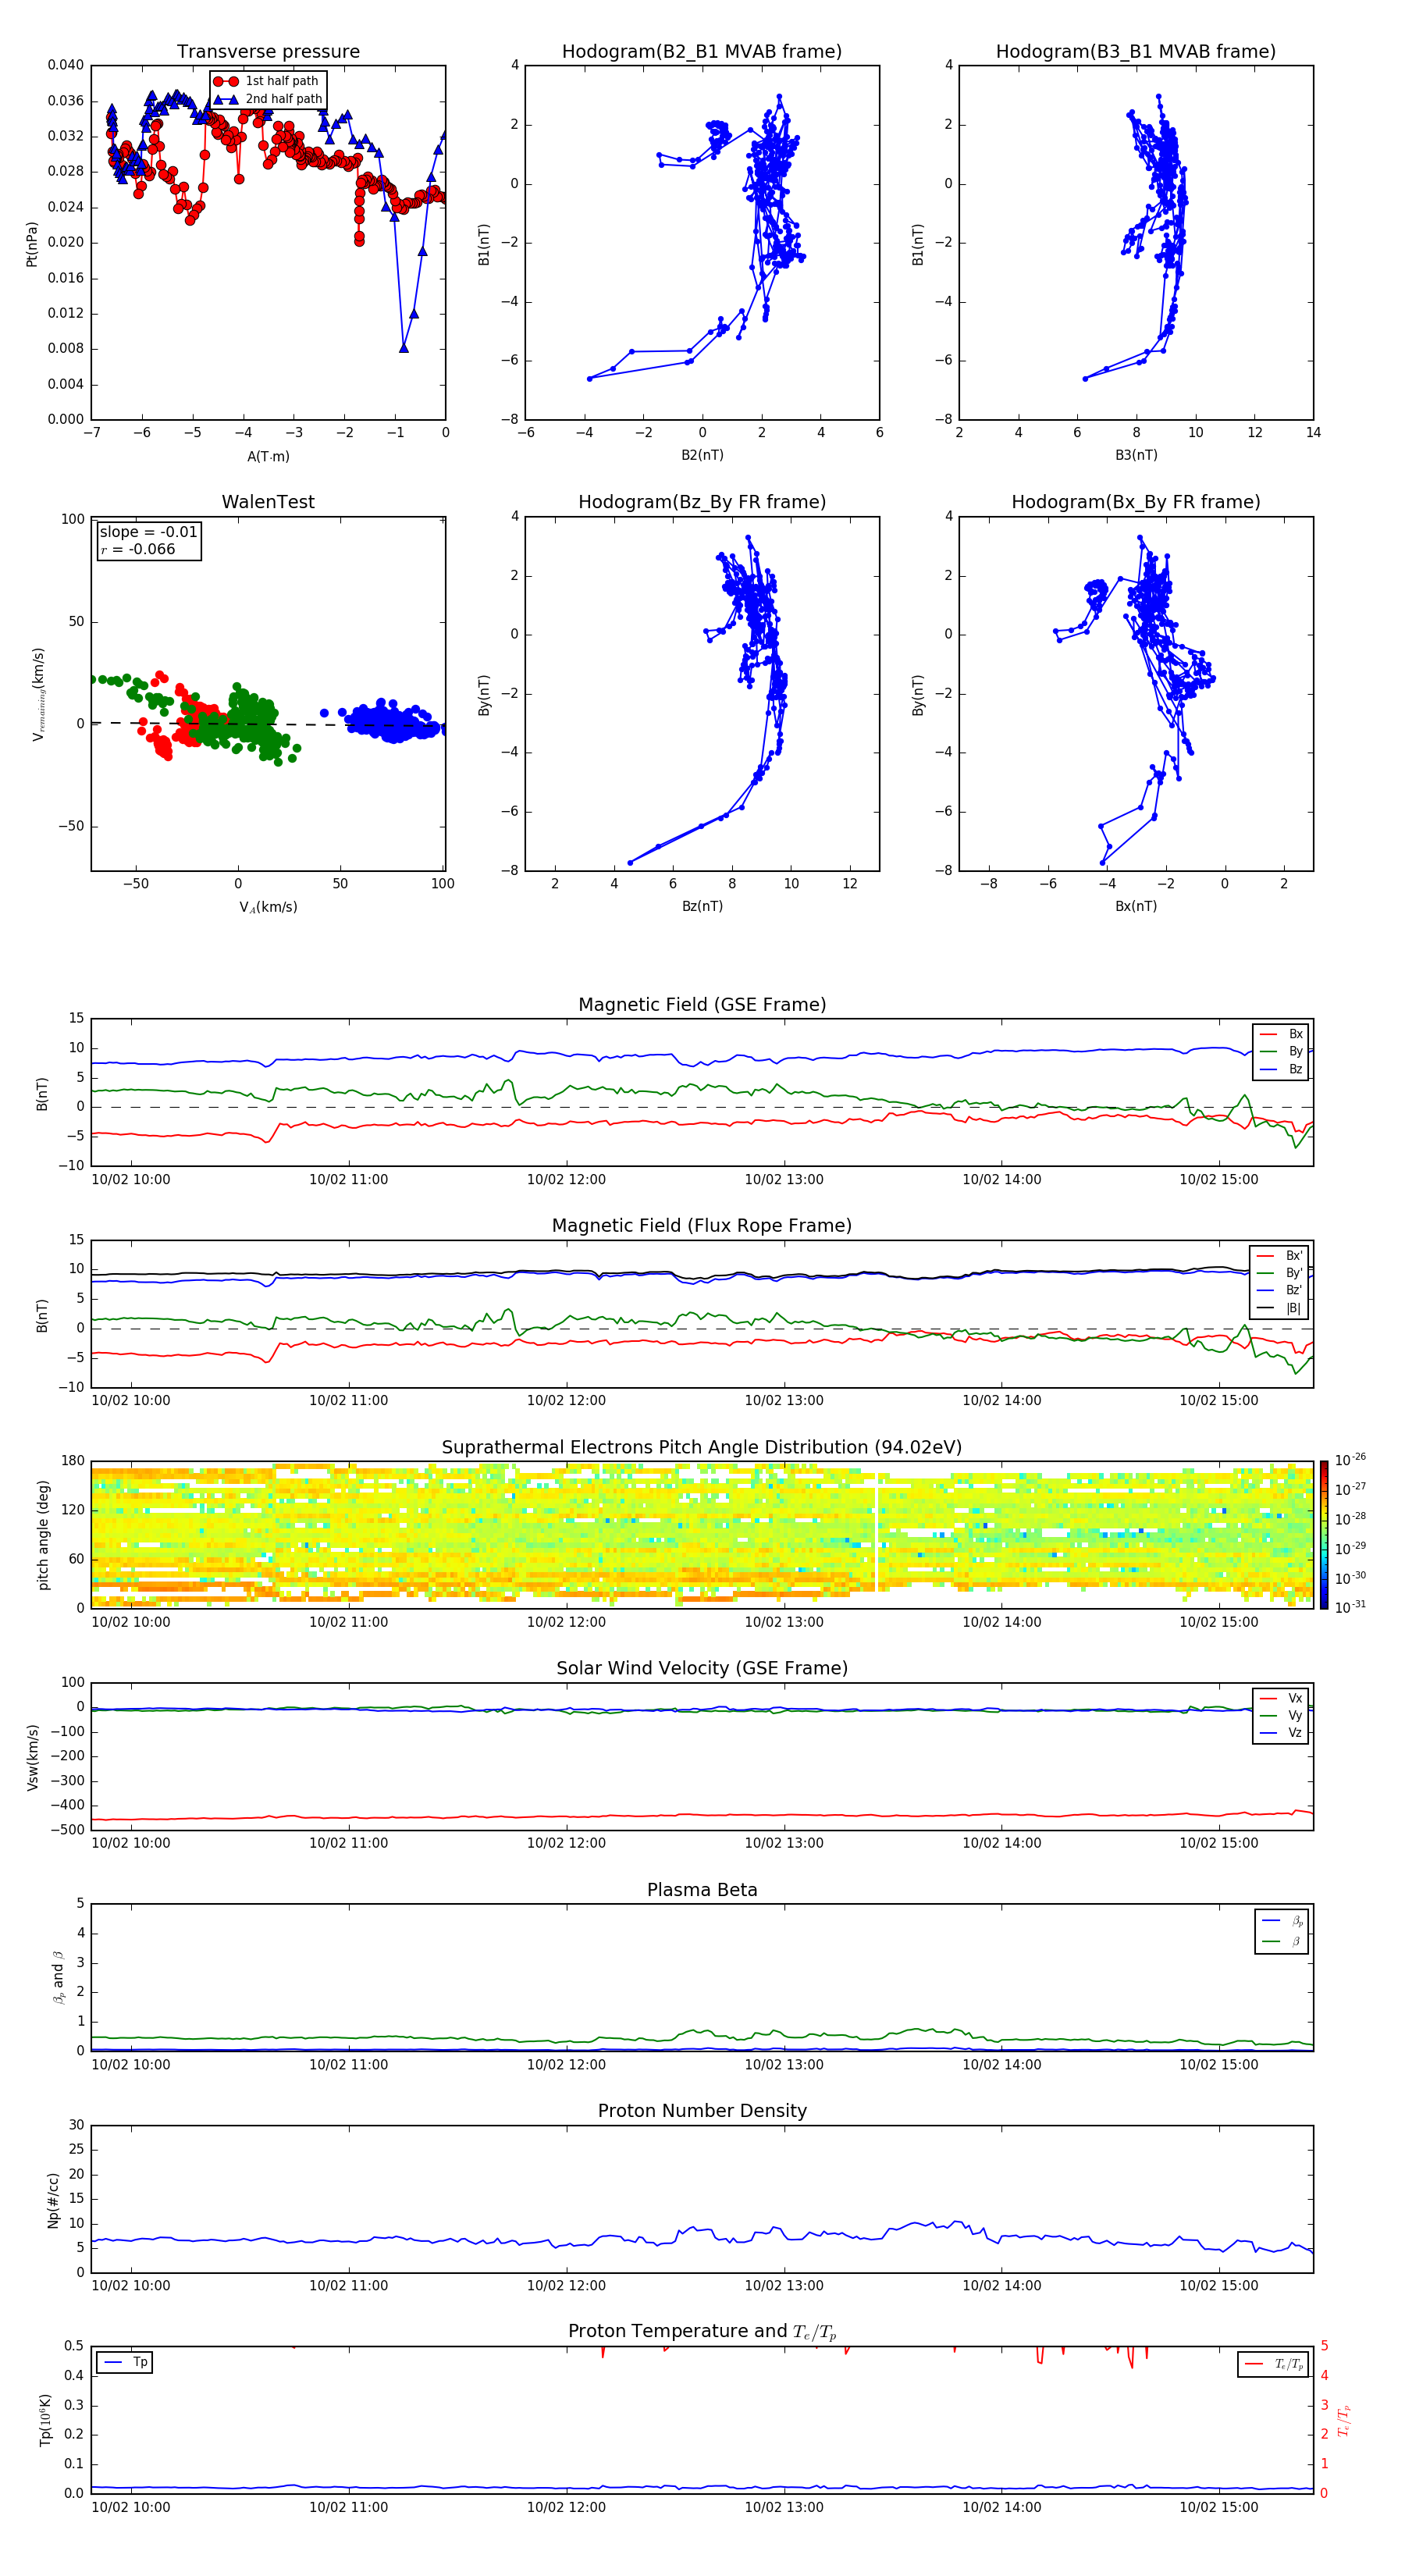Click the 'Bz(nT)' x-axis label

point(702,906)
